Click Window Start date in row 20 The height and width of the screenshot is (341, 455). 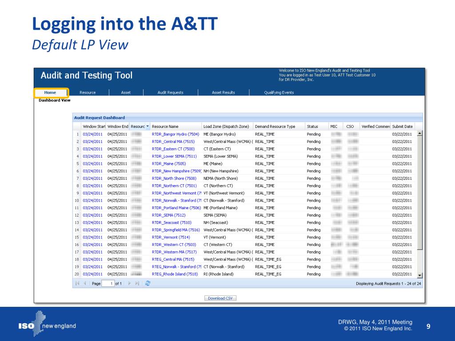click(92, 274)
